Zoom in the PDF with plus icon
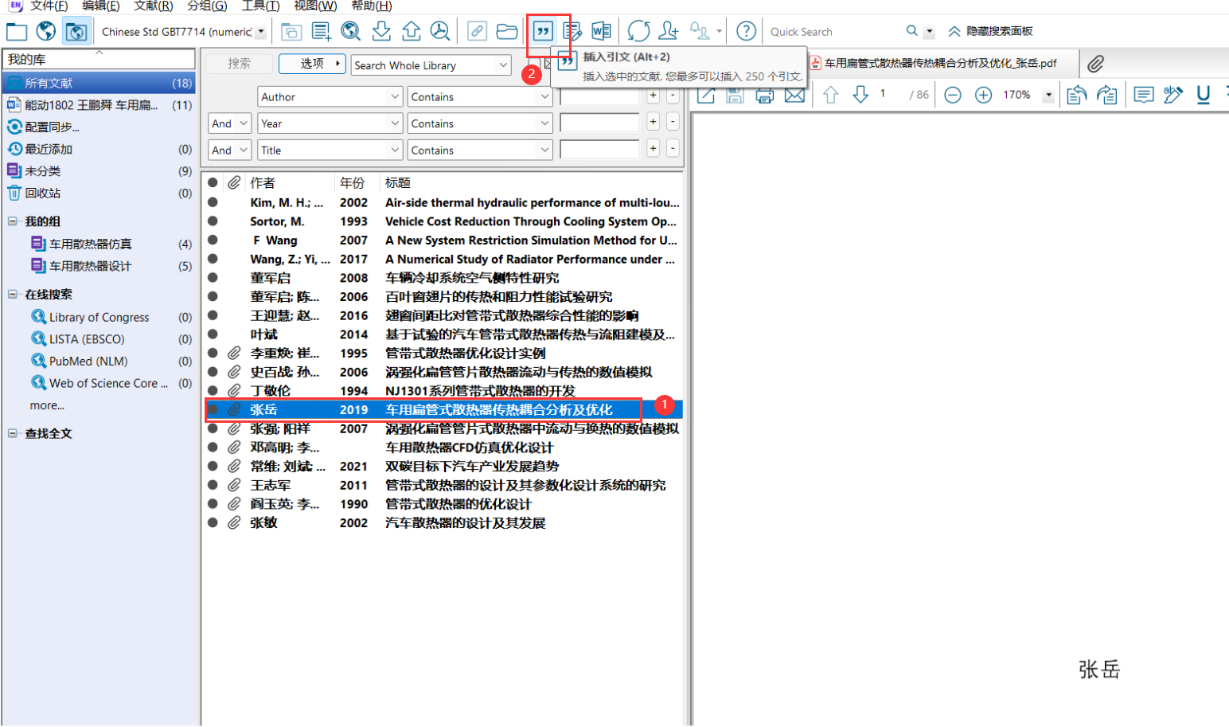This screenshot has height=727, width=1229. pos(983,96)
